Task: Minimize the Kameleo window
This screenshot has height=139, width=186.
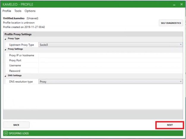Action: pyautogui.click(x=174, y=5)
